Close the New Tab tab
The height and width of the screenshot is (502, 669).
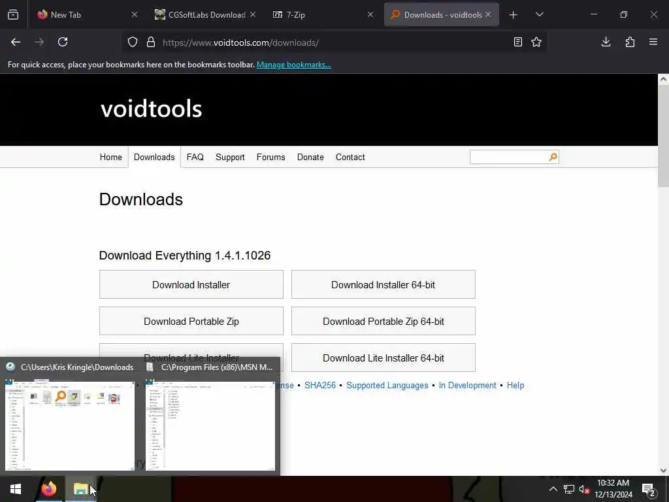135,14
